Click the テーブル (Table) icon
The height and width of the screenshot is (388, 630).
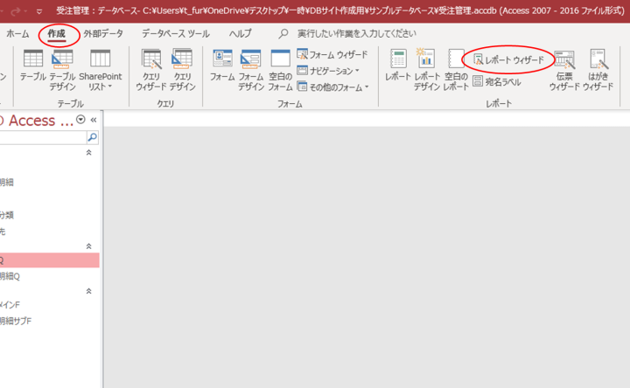click(33, 67)
